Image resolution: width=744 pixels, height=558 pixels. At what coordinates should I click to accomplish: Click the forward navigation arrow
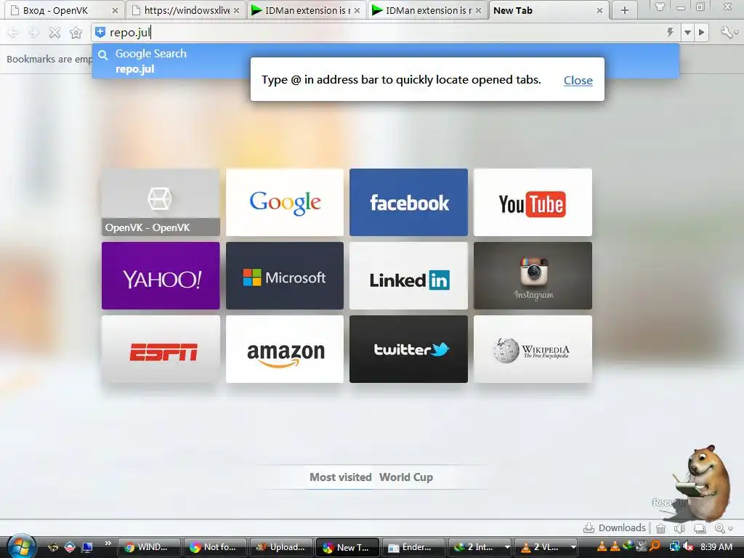(x=33, y=32)
